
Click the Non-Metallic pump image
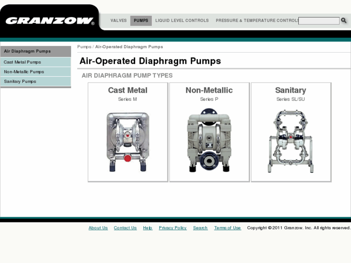(x=210, y=140)
